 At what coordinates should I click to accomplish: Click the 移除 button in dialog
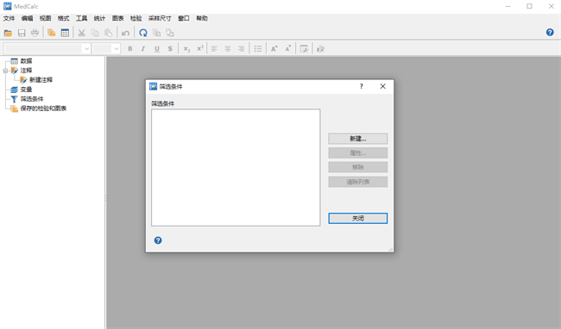[358, 167]
